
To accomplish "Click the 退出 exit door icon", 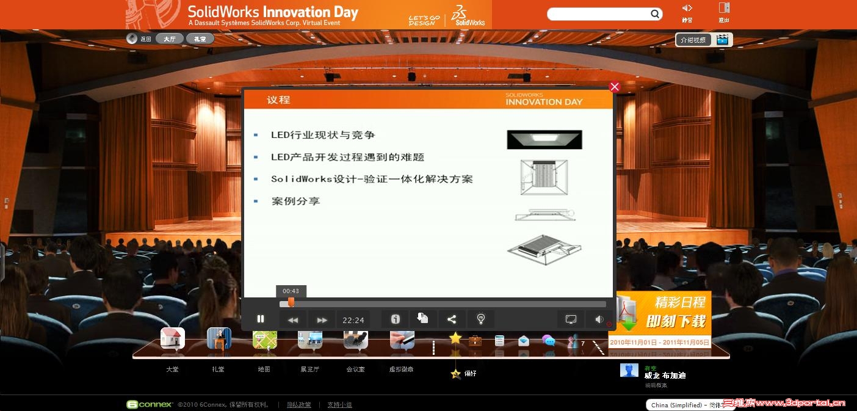I will [x=724, y=12].
